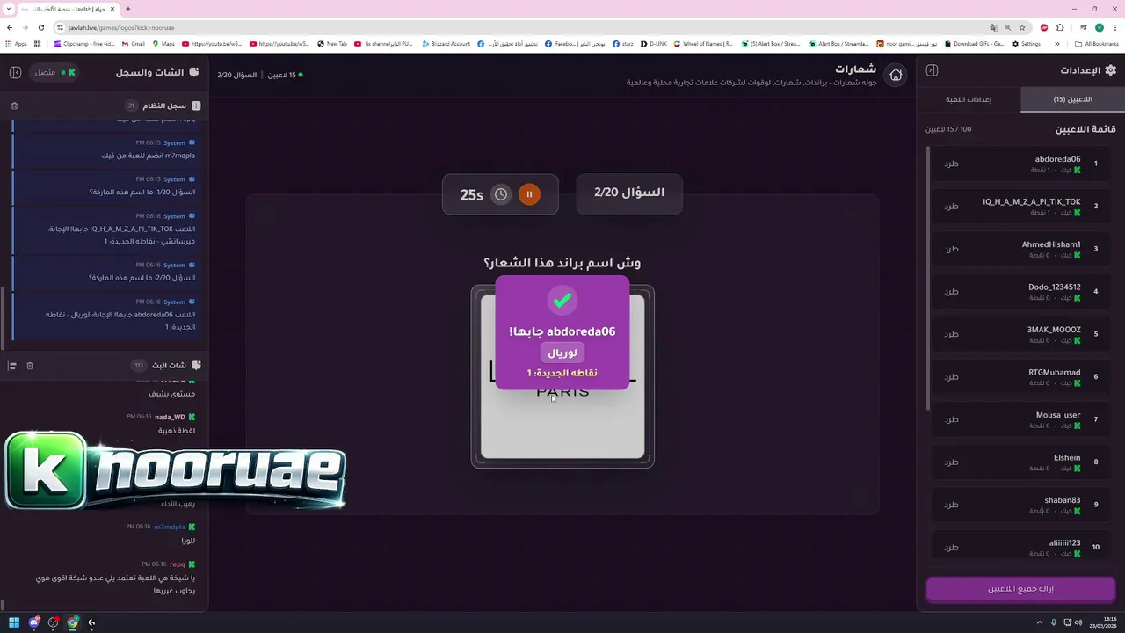
Task: Collapse the chat and log sidebar
Action: tap(15, 72)
